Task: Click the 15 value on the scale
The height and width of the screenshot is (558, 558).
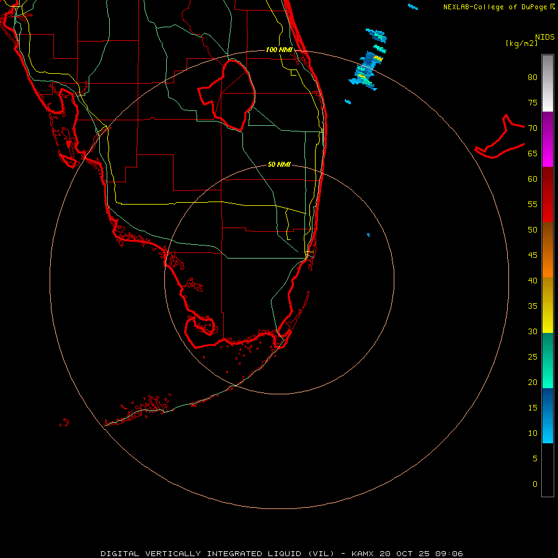Action: (533, 408)
